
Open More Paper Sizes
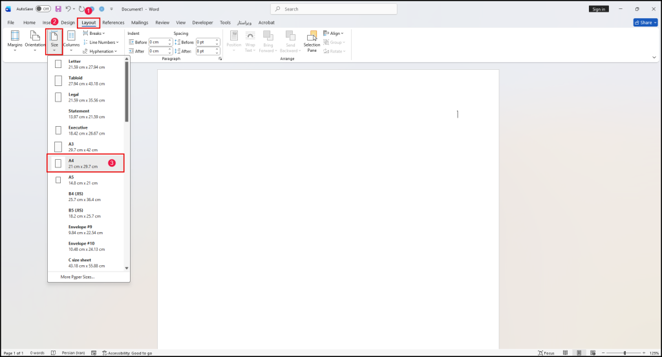78,277
